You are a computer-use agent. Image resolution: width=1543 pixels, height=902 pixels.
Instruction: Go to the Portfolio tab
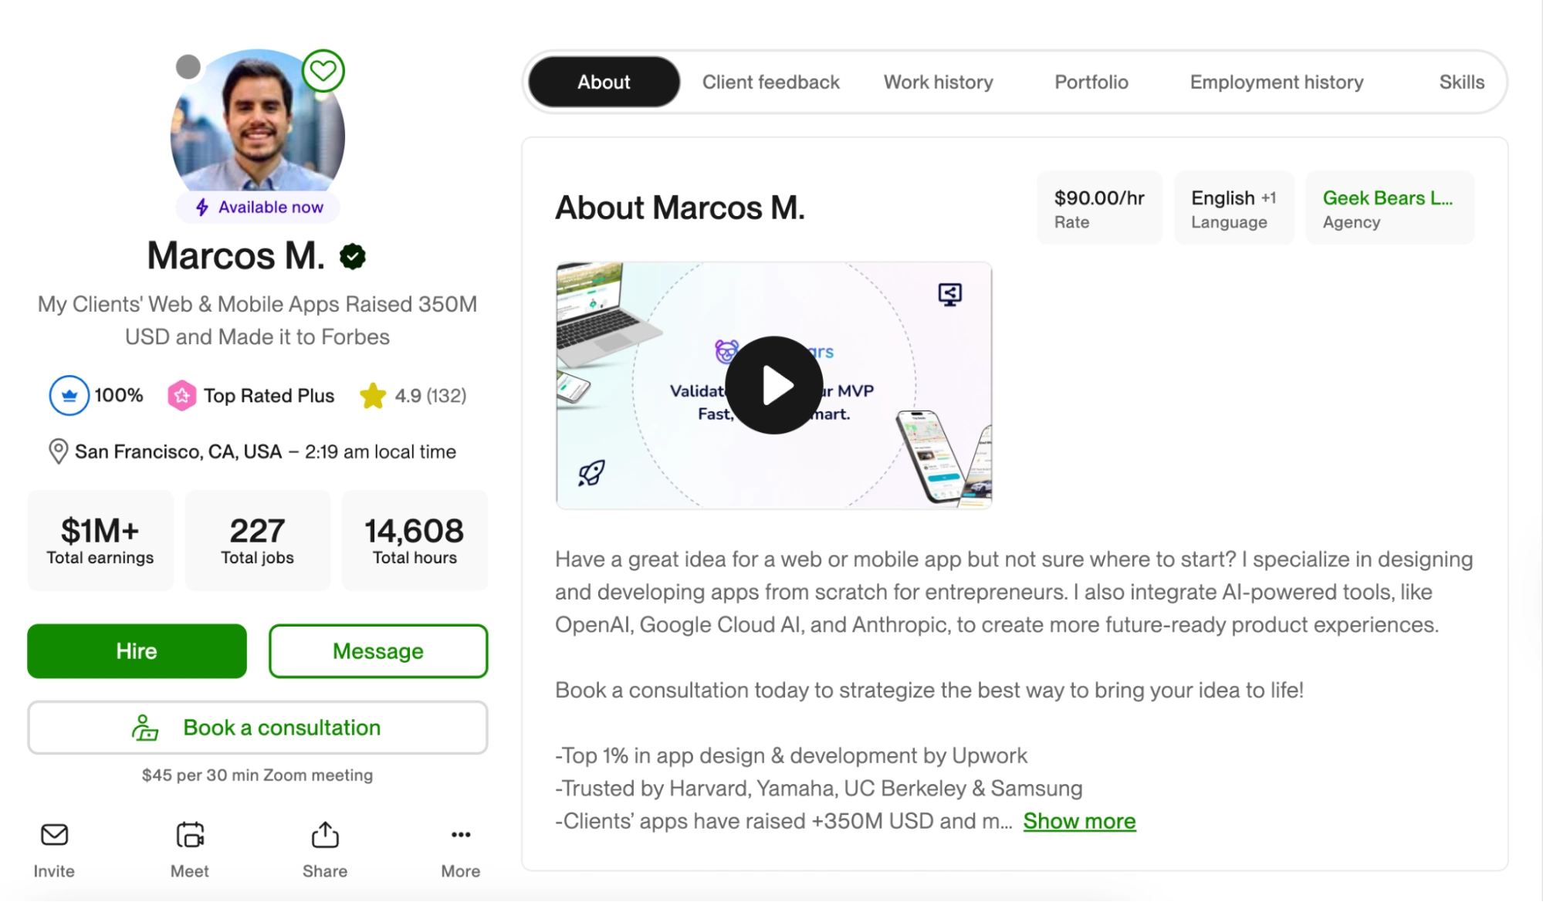(1091, 82)
